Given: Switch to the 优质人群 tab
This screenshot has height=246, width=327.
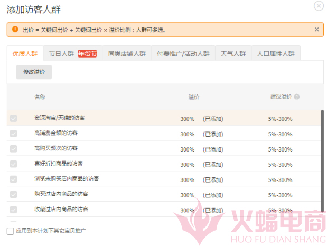Looking at the screenshot, I should pos(25,53).
